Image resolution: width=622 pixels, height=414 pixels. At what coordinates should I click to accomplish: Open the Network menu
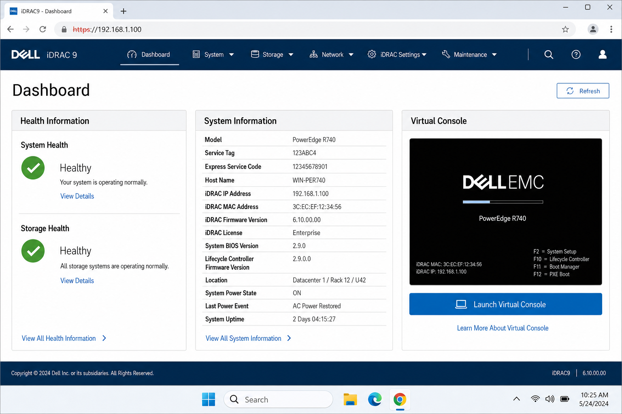332,55
